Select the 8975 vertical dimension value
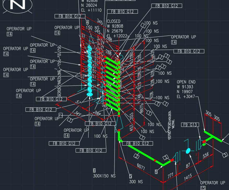 [141, 108]
